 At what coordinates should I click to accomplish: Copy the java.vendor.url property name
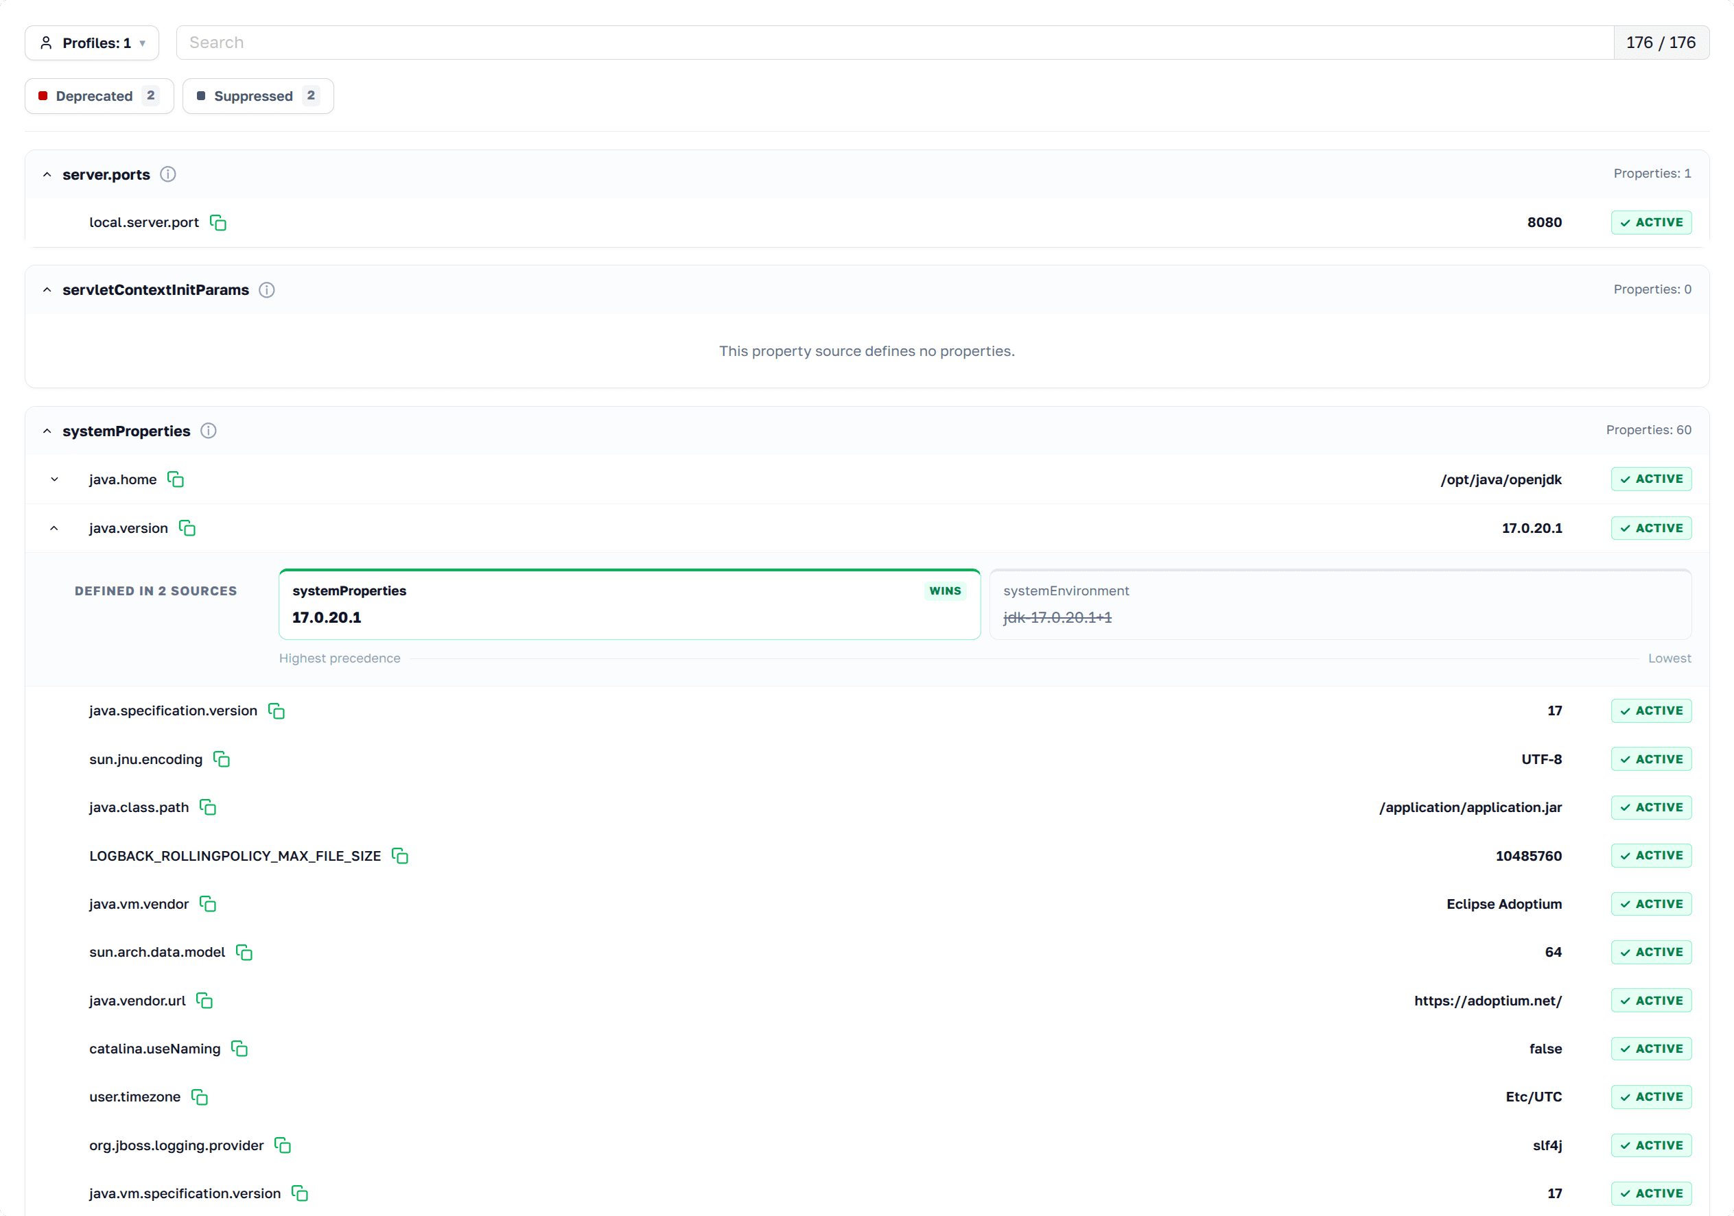[204, 1001]
